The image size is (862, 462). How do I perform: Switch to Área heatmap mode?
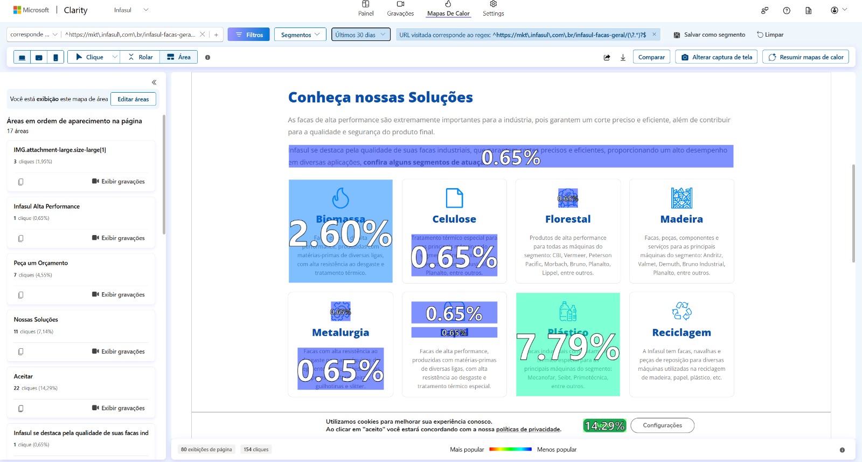point(179,57)
